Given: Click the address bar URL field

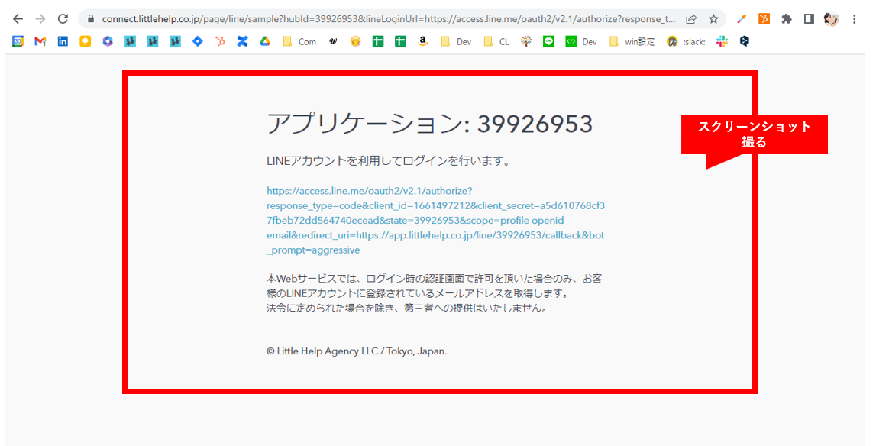Looking at the screenshot, I should click(382, 19).
